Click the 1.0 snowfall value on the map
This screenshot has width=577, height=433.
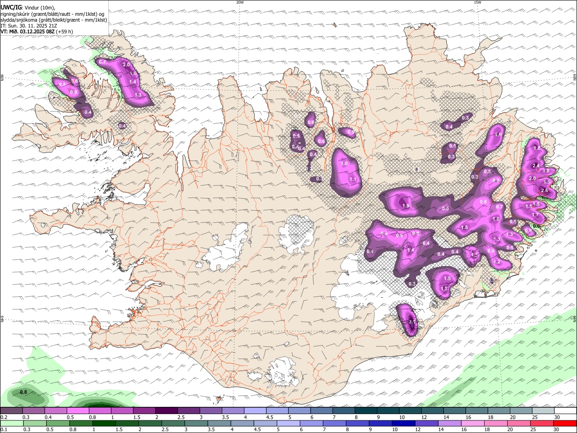click(344, 163)
